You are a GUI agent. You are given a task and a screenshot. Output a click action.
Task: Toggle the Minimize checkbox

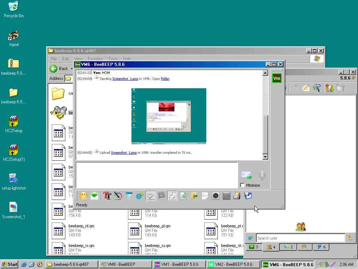(x=243, y=185)
